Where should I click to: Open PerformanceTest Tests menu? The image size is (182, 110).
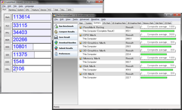tap(75, 19)
